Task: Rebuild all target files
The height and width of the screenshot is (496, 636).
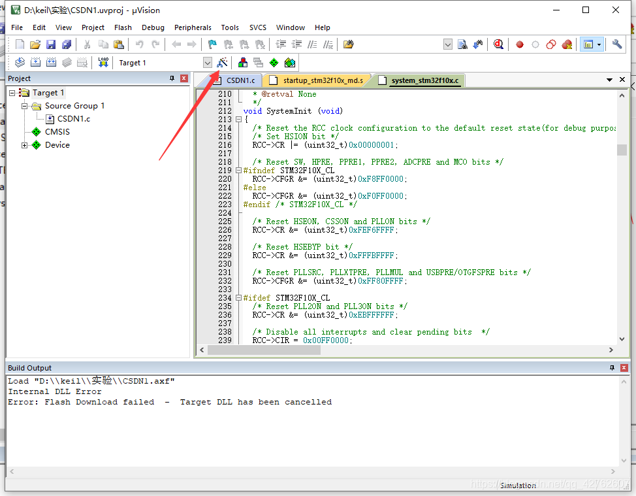Action: click(51, 63)
